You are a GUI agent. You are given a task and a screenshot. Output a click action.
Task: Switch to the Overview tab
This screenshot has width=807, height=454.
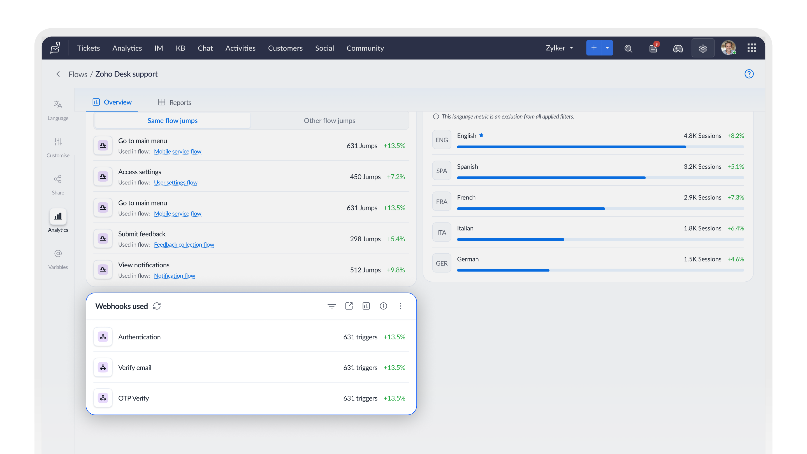pos(112,102)
